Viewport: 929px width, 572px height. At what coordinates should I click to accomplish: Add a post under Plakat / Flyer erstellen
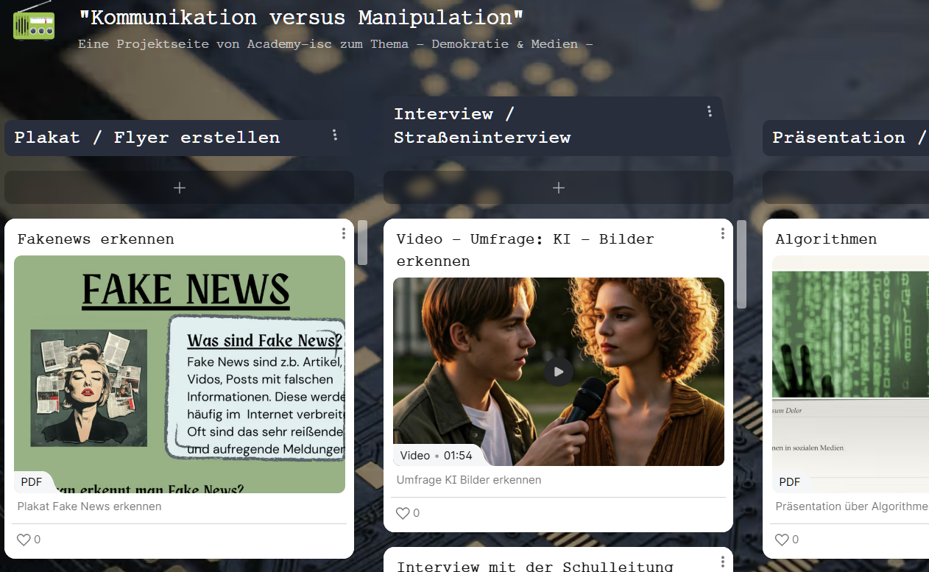[179, 188]
